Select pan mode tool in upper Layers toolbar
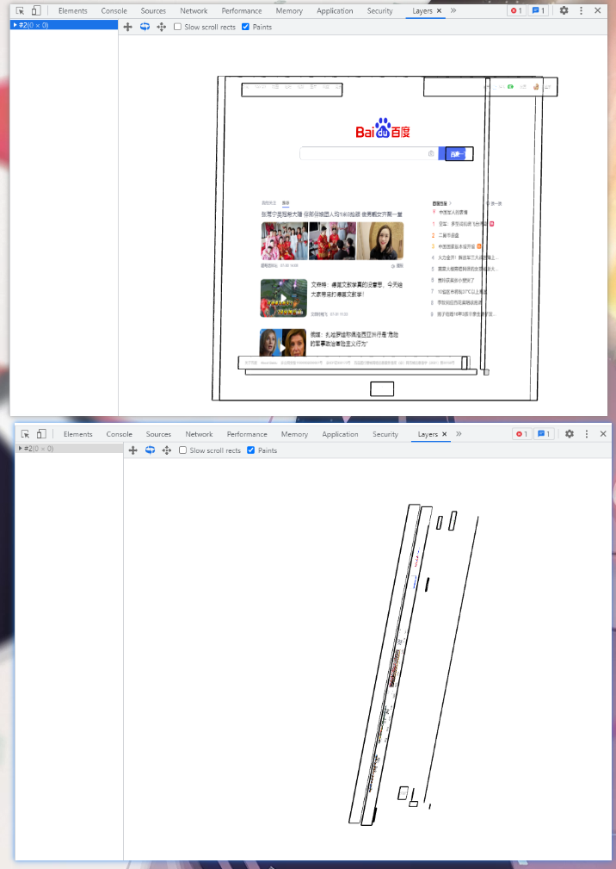 tap(128, 27)
